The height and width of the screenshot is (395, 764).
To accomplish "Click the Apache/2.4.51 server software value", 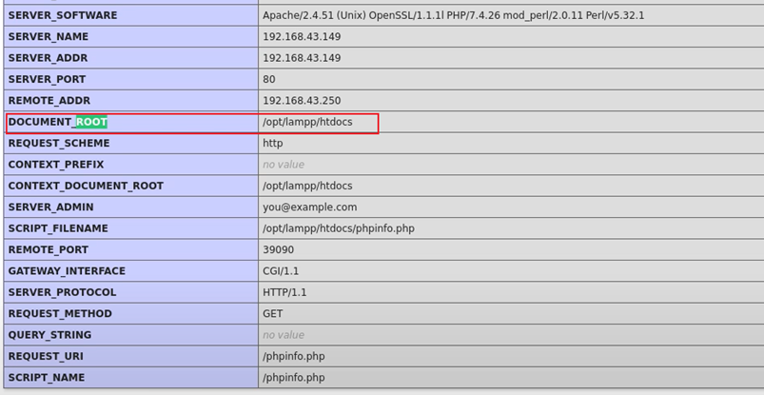I will (453, 15).
